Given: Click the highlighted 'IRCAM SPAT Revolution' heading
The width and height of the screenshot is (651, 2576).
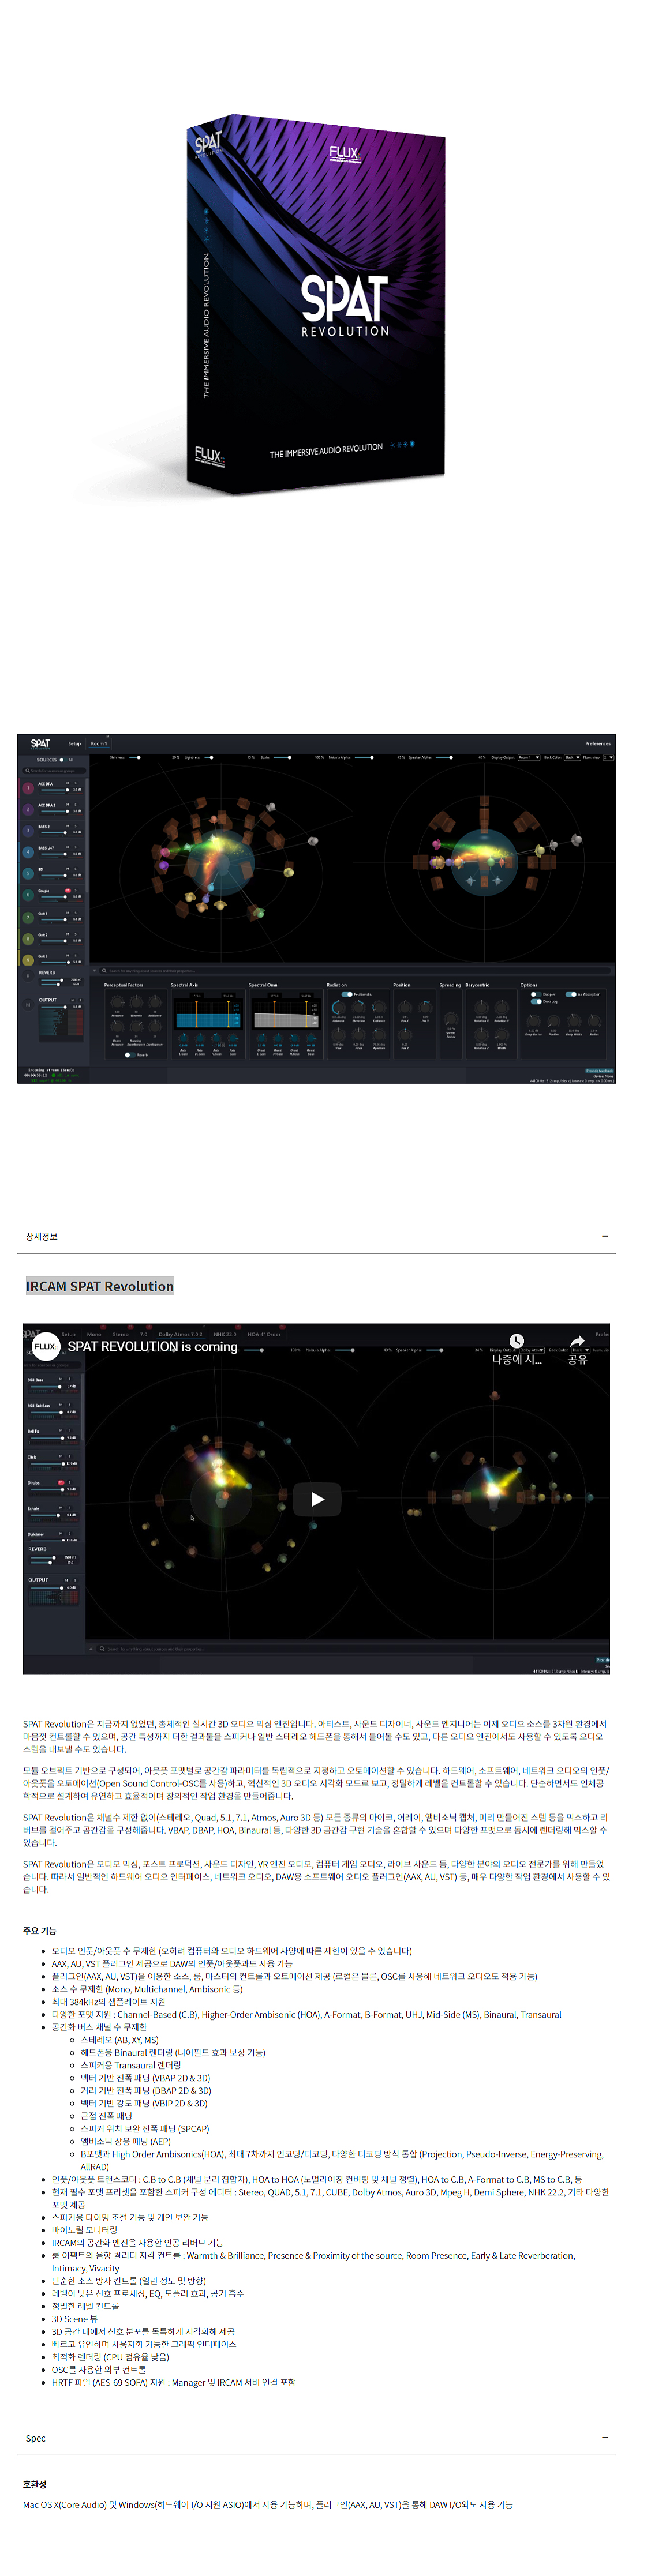Looking at the screenshot, I should (x=100, y=1286).
